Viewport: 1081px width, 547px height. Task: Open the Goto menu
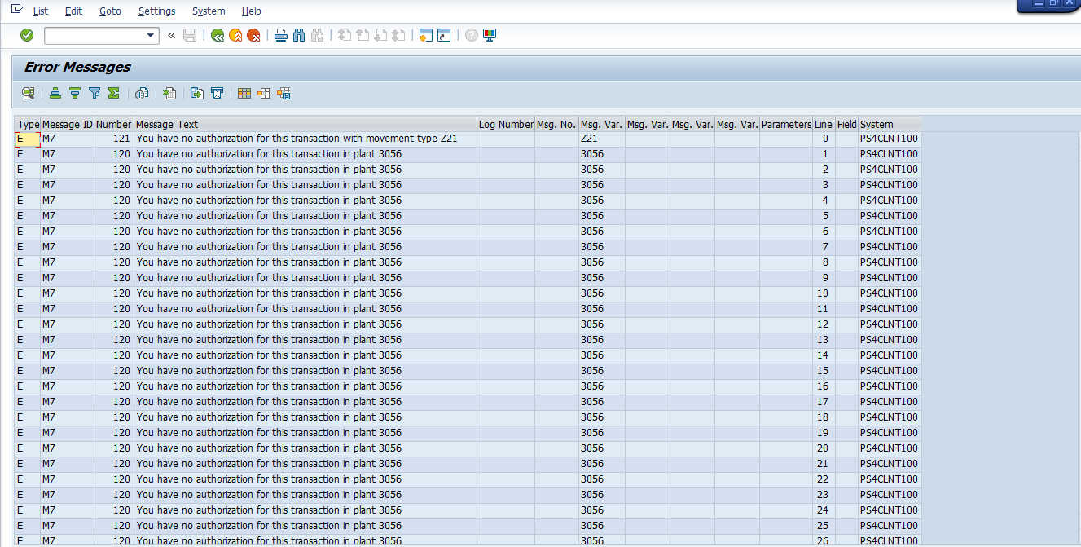click(x=110, y=11)
